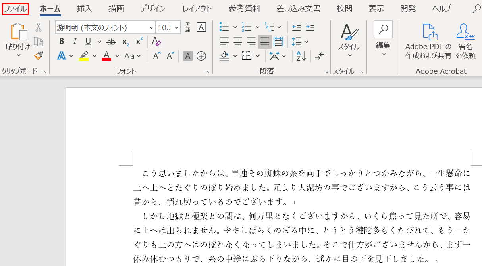The height and width of the screenshot is (266, 482).
Task: Toggle bold formatting
Action: pos(62,41)
